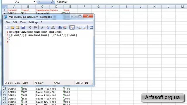Click Лампа 12V cell in row 29
This screenshot has width=187, height=105.
[42, 102]
